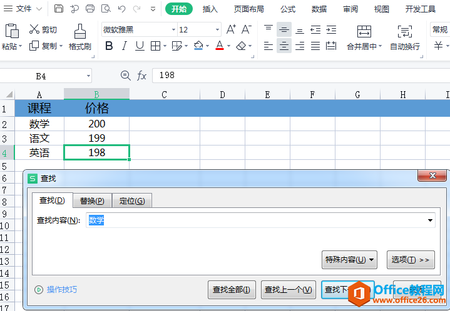
Task: Open 操作技巧 link
Action: [62, 290]
